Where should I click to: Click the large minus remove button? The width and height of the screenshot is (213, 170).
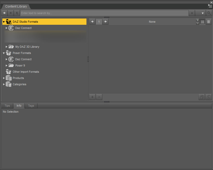(99, 97)
